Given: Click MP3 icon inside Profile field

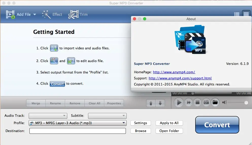Looking at the screenshot, I should pyautogui.click(x=32, y=123).
